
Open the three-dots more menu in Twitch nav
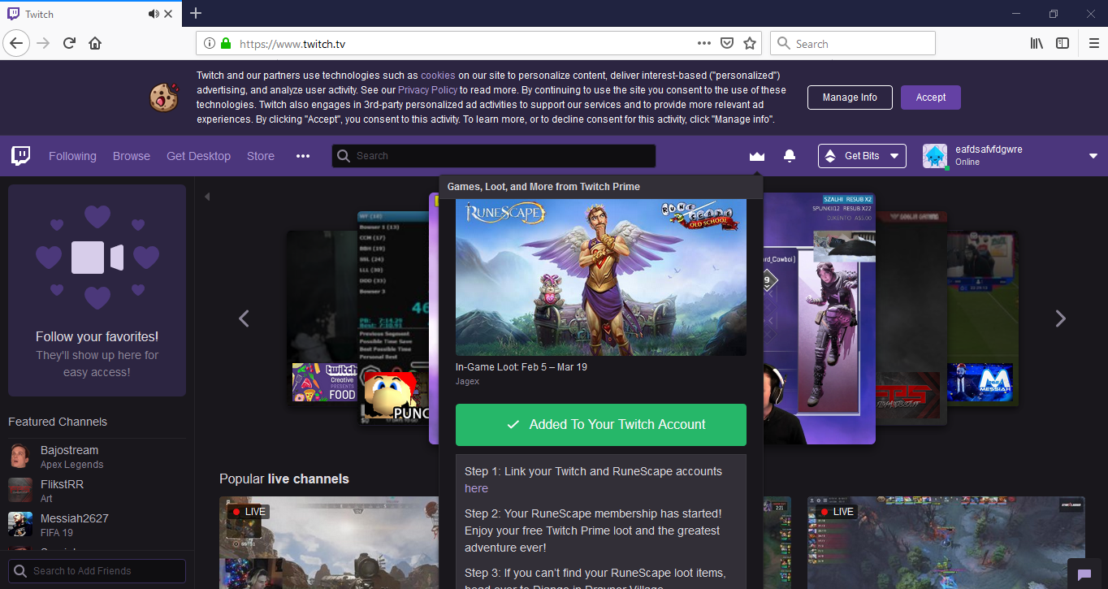pos(303,156)
